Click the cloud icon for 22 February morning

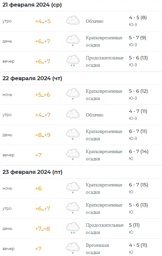(x=73, y=114)
